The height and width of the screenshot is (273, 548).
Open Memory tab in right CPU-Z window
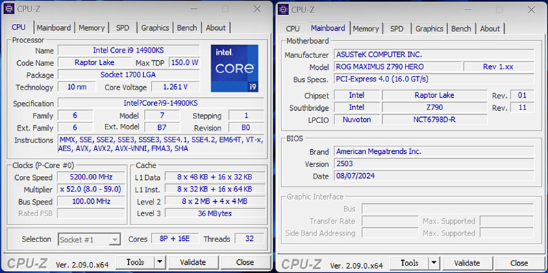coord(366,28)
